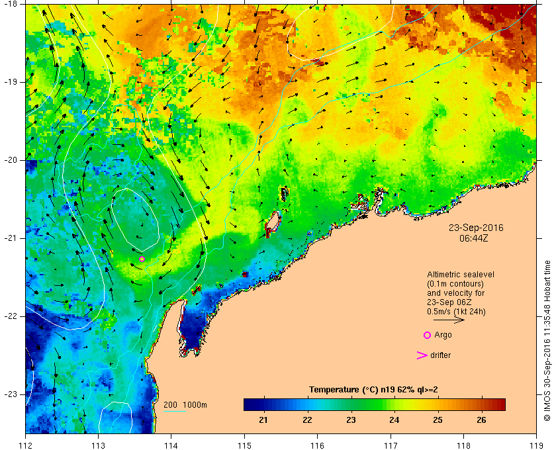Viewport: 556px width, 450px height.
Task: Click the 'drifter' legend label
Action: point(440,355)
